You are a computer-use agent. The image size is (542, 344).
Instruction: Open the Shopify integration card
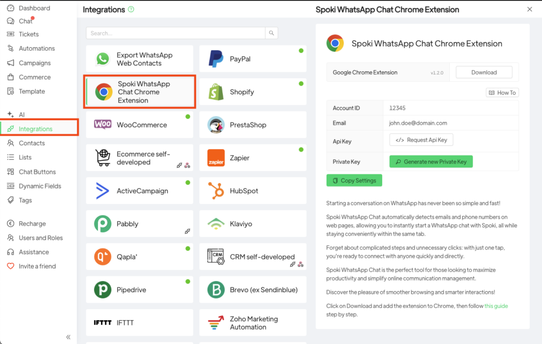(252, 92)
